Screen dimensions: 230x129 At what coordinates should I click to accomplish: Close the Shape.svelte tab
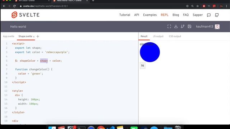coord(34,37)
